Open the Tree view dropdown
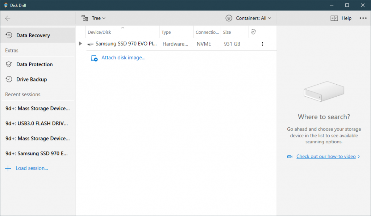Screen dimensions: 371x216 (93, 18)
